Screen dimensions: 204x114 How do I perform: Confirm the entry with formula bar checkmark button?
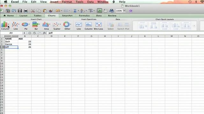tap(34, 33)
